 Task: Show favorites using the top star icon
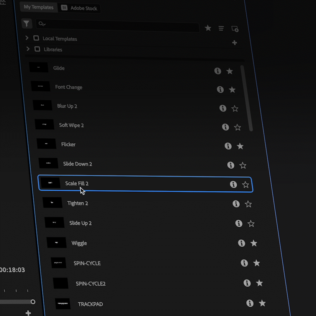pos(208,28)
